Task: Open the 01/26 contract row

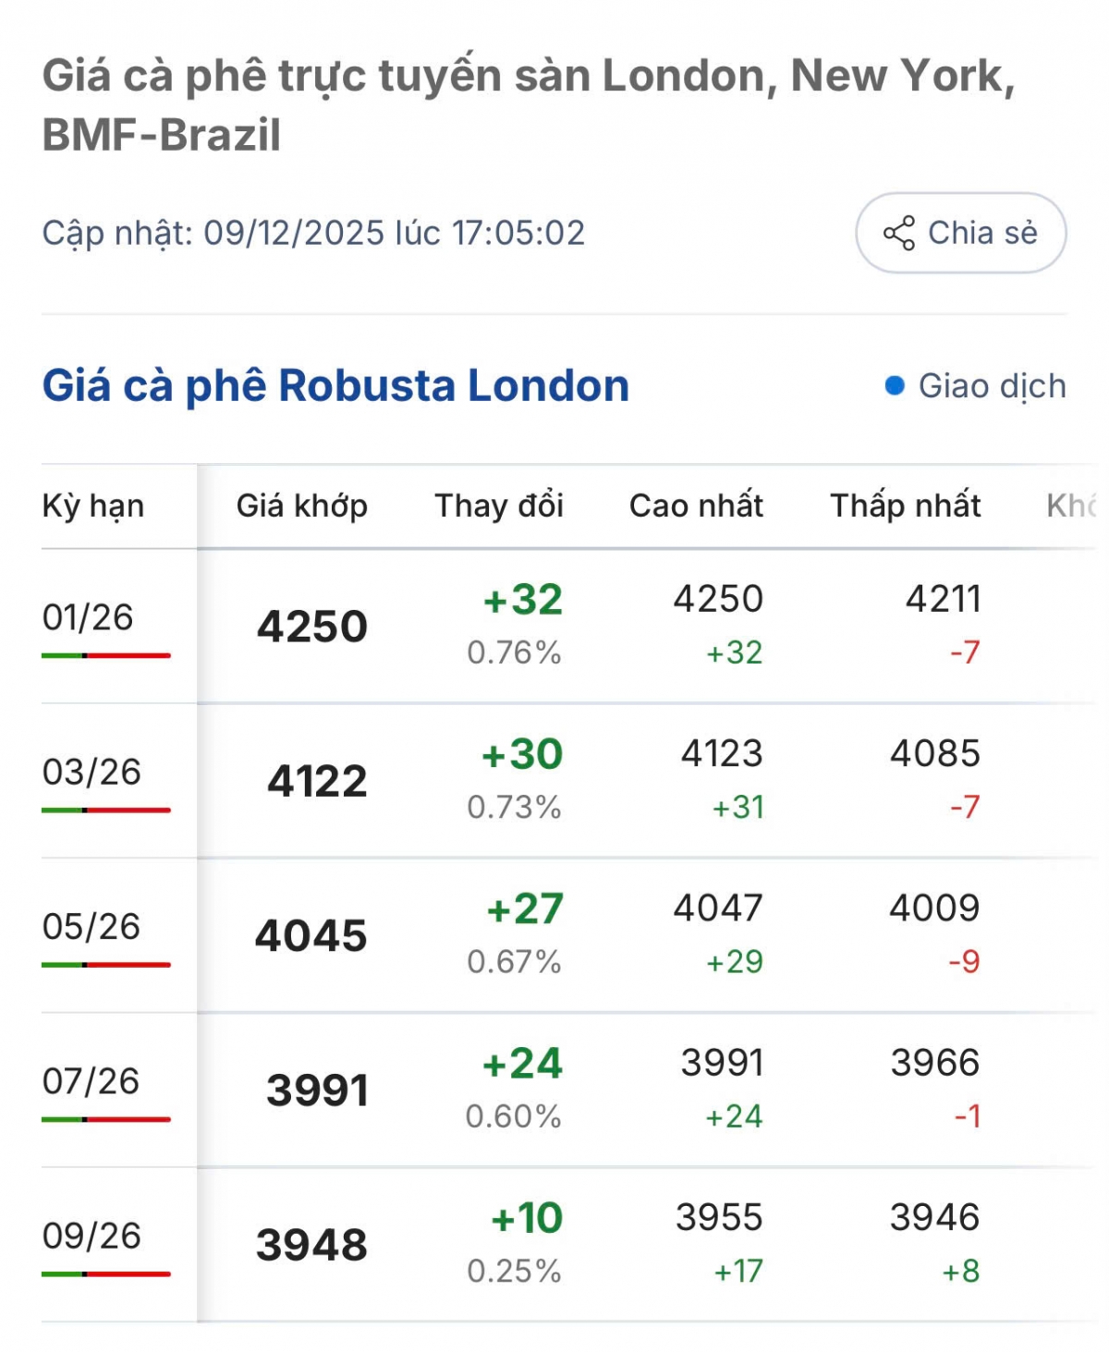Action: (x=88, y=617)
